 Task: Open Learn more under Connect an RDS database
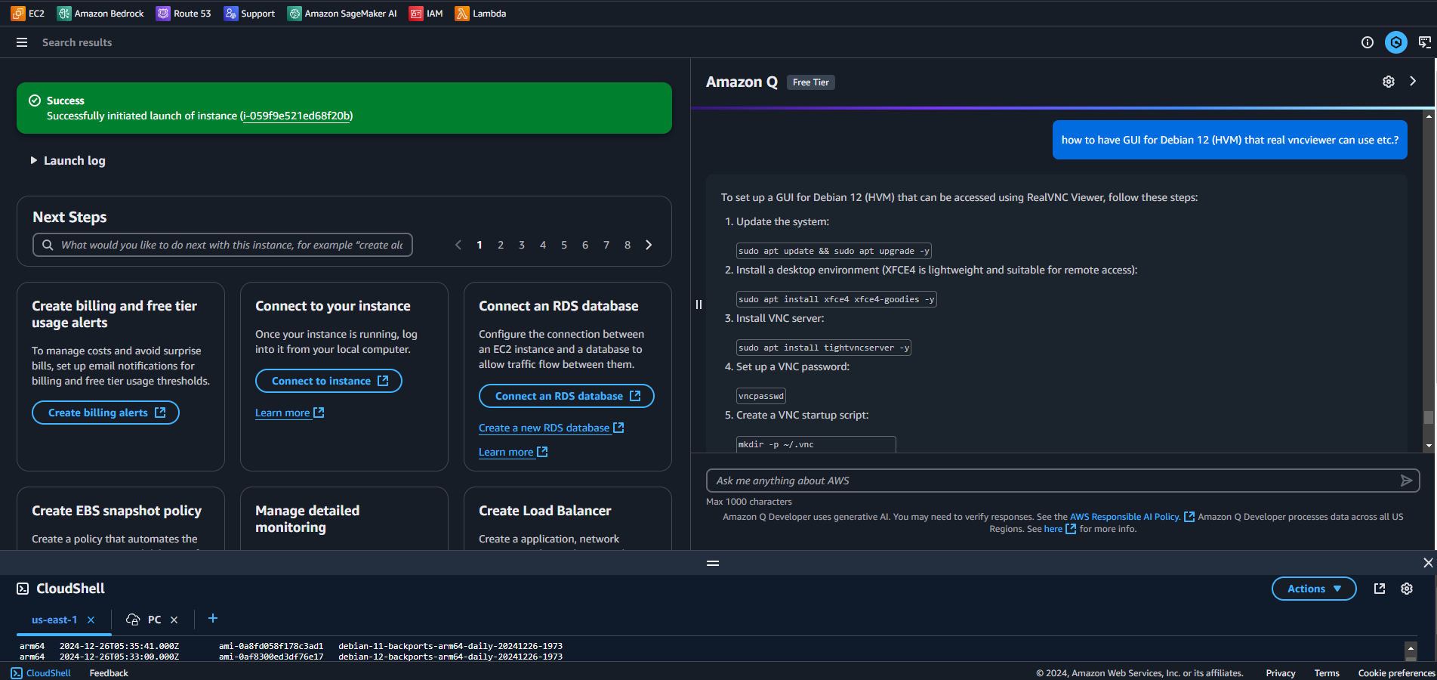(513, 452)
